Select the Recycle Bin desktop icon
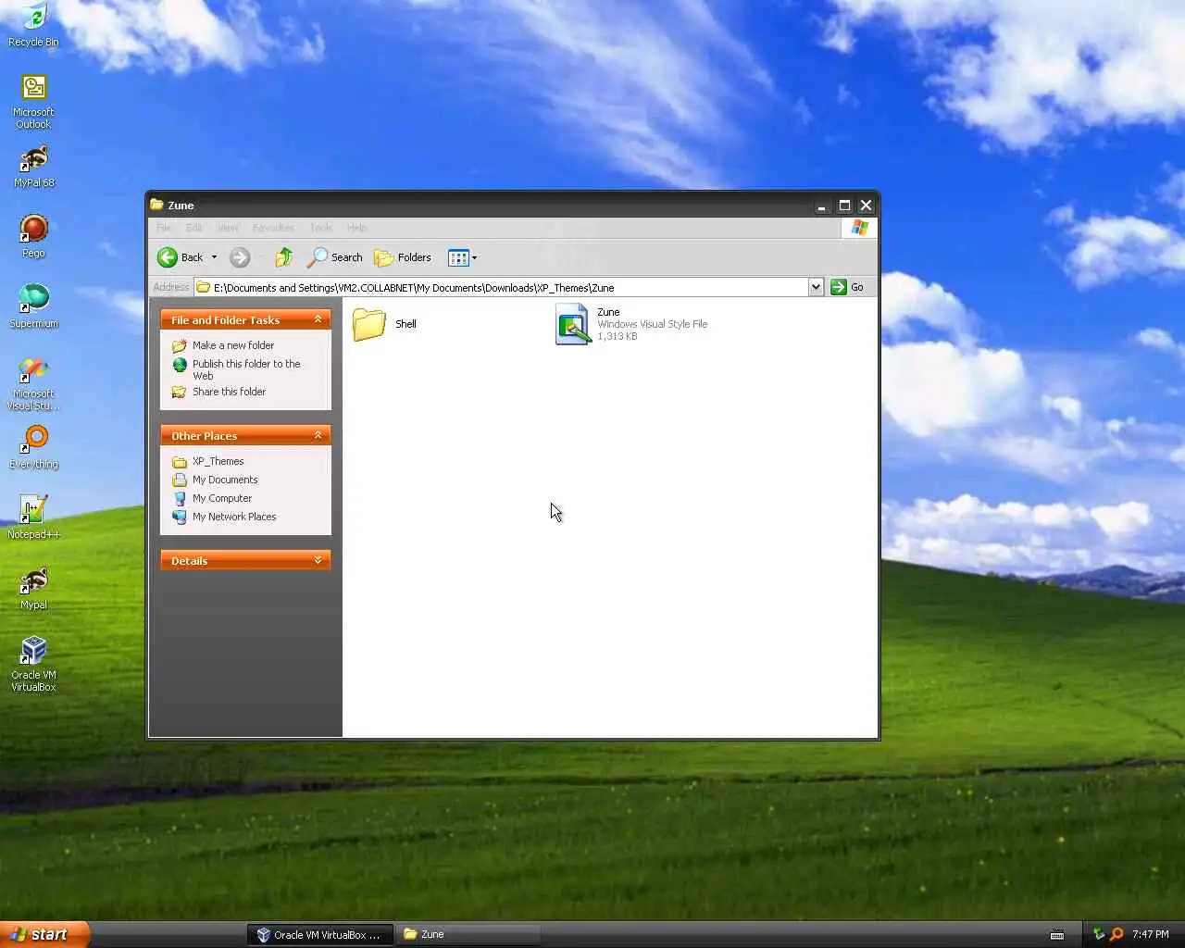The height and width of the screenshot is (948, 1185). (x=33, y=25)
